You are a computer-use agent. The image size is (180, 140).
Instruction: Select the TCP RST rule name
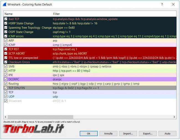coord(14,49)
